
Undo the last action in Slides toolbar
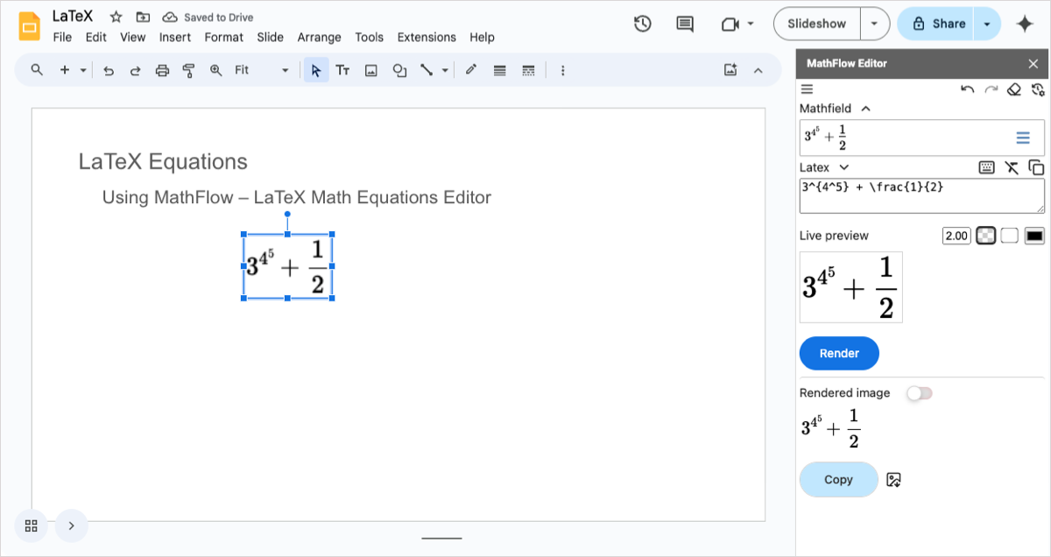coord(109,70)
